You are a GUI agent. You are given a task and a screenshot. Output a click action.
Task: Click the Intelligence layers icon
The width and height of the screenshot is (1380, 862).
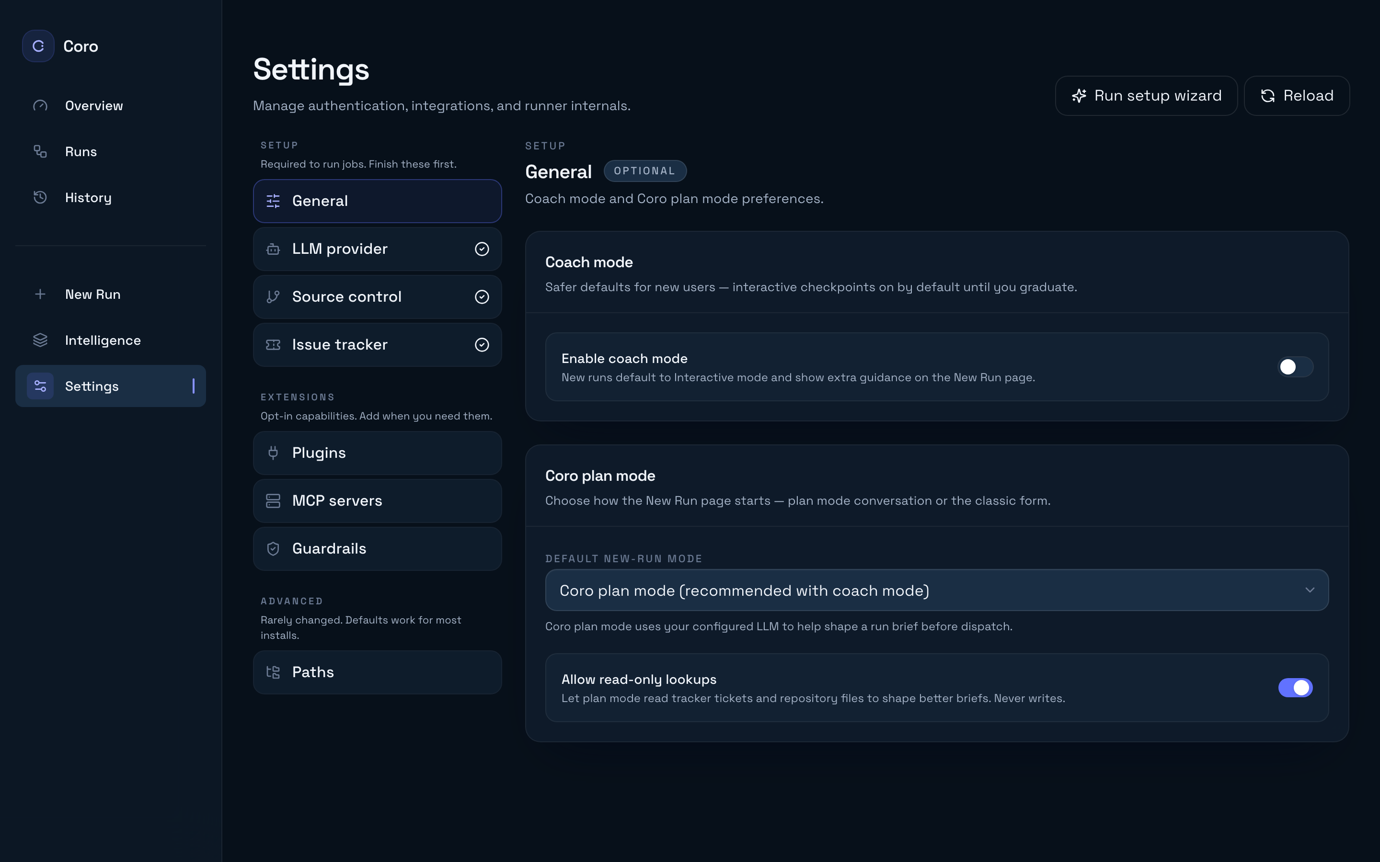[40, 340]
